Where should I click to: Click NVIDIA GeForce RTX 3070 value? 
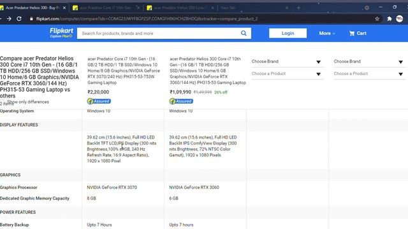pos(112,187)
